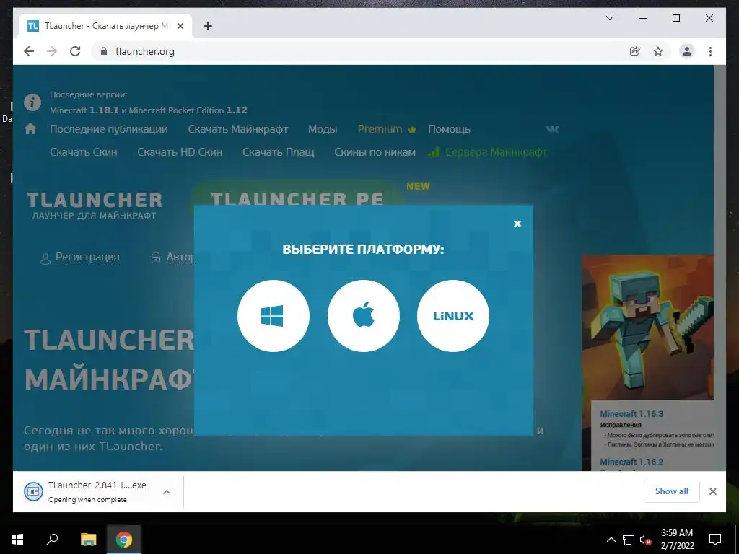Open Последние публикации menu item
739x554 pixels.
click(108, 129)
